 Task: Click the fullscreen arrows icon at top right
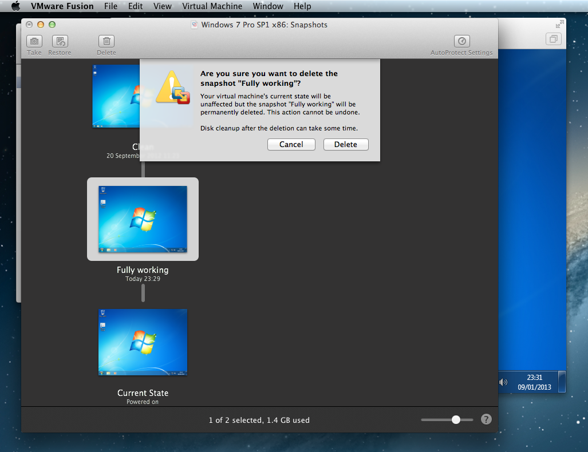[559, 25]
